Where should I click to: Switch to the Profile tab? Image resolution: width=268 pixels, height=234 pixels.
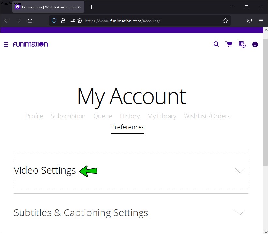pyautogui.click(x=34, y=116)
